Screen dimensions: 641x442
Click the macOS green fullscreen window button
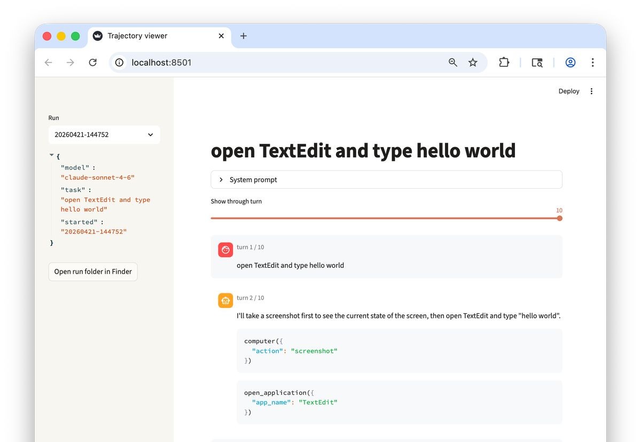pyautogui.click(x=75, y=36)
